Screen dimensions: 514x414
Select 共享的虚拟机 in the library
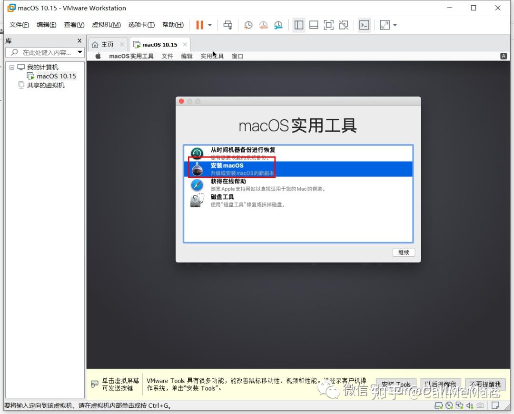point(41,86)
